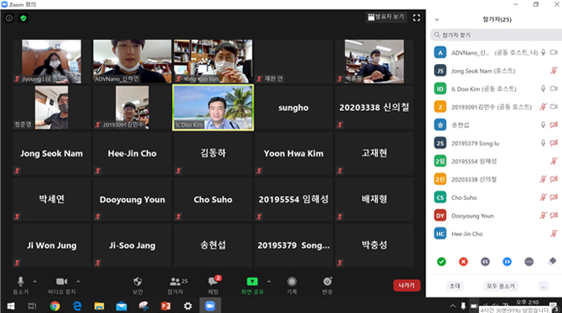
Task: Open More reactions gray dots icon
Action: point(529,262)
